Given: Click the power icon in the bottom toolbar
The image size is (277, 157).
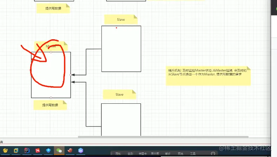Looking at the screenshot, I should [x=213, y=153].
